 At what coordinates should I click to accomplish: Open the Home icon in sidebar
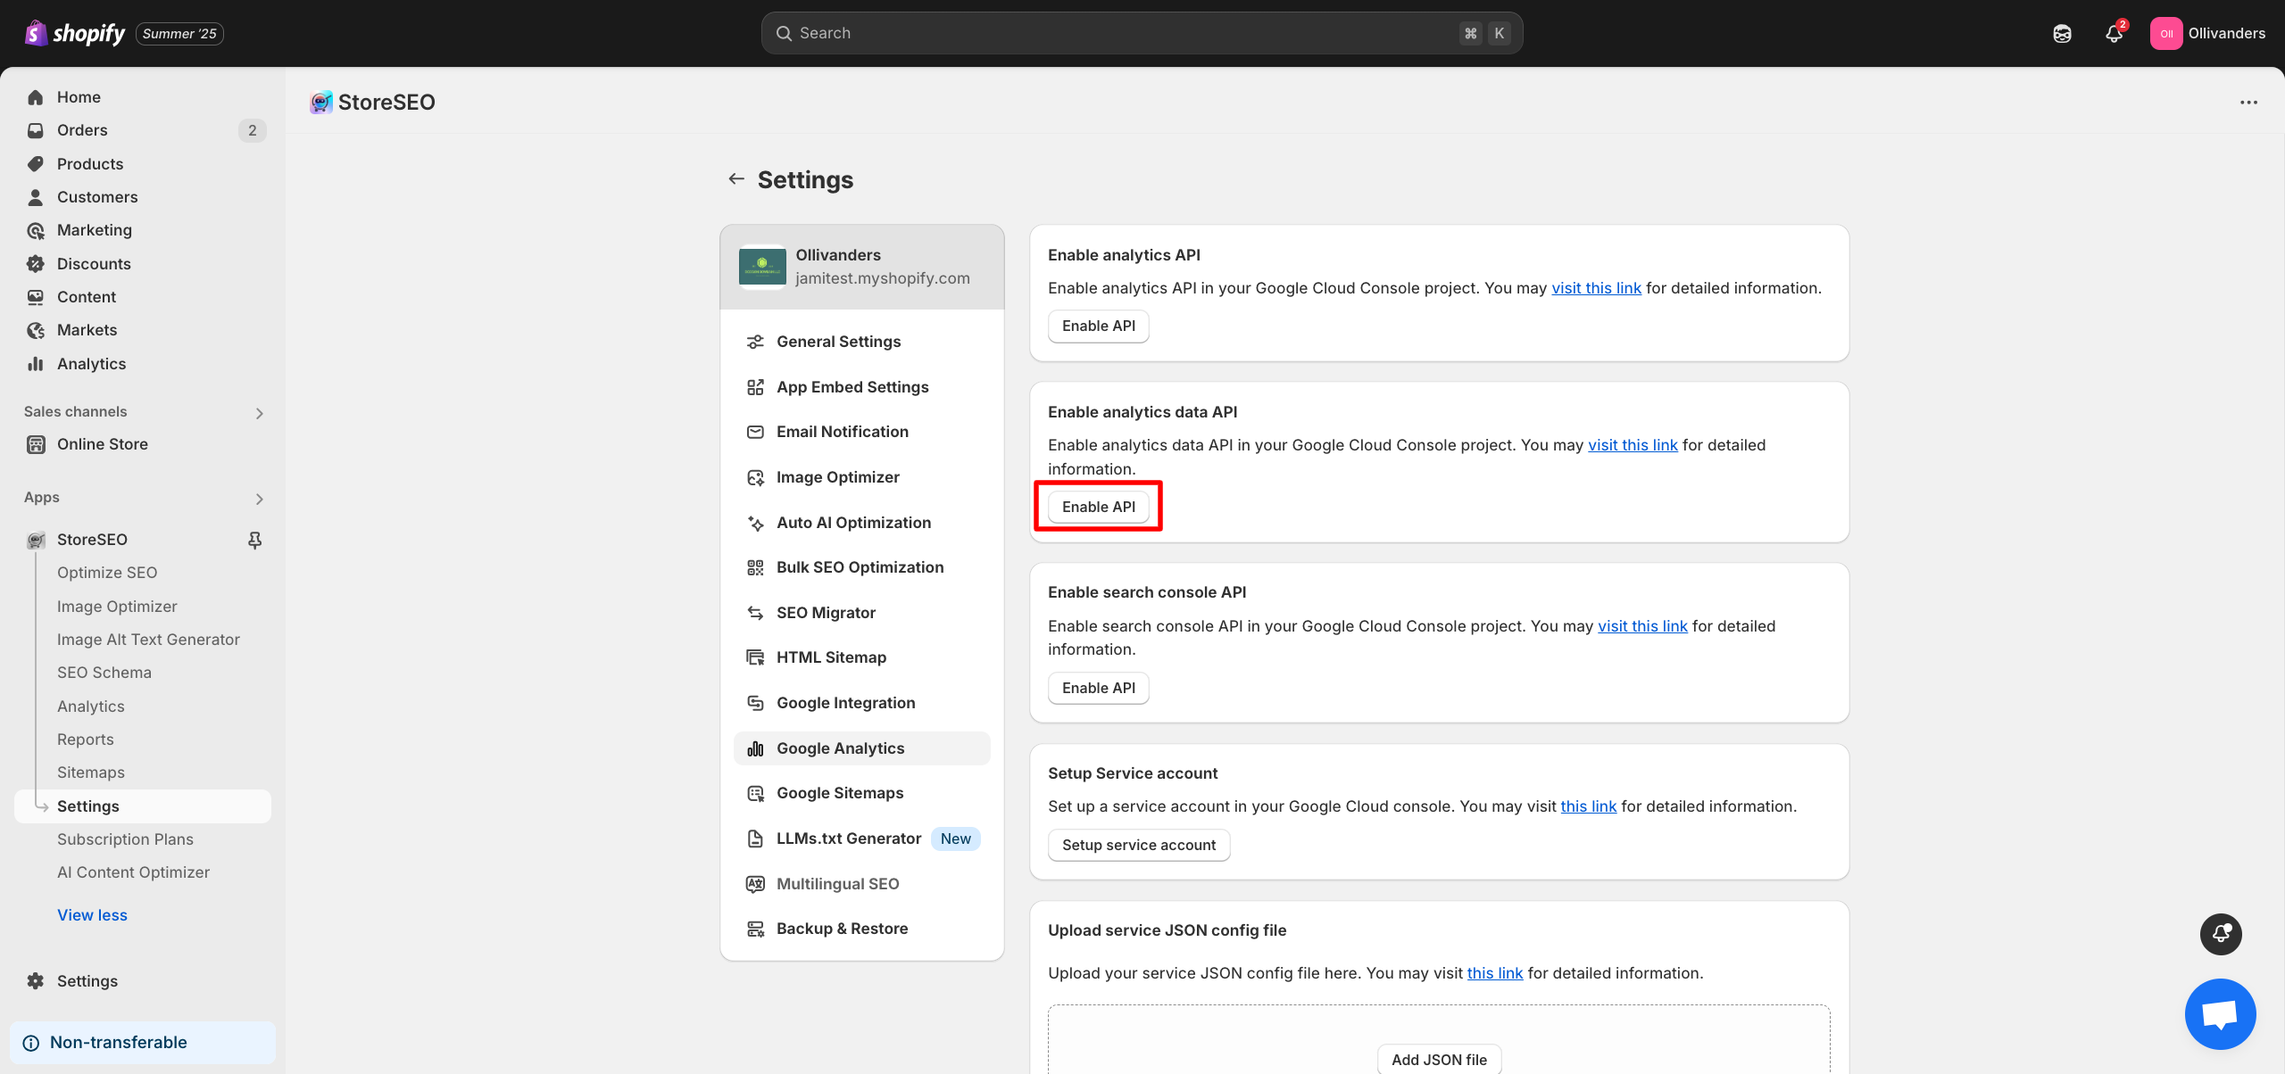[36, 97]
